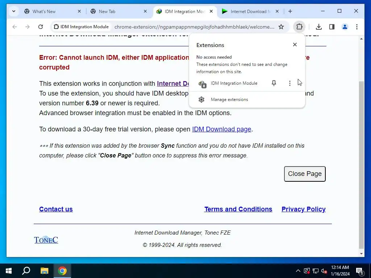Close the Internet Download Manager tab
371x278 pixels.
[277, 11]
